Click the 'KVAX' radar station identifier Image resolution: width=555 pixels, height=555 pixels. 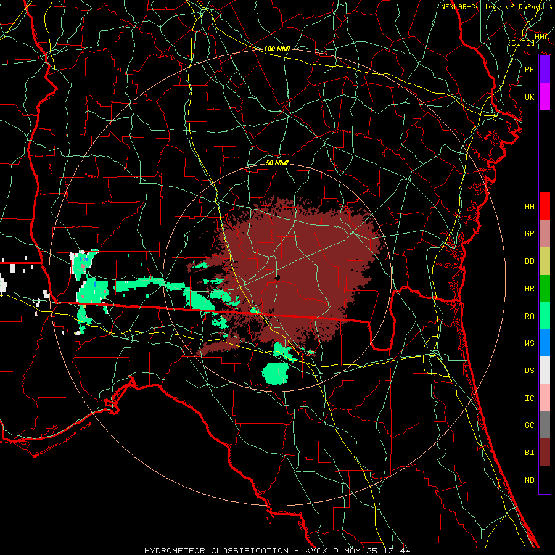pos(317,551)
